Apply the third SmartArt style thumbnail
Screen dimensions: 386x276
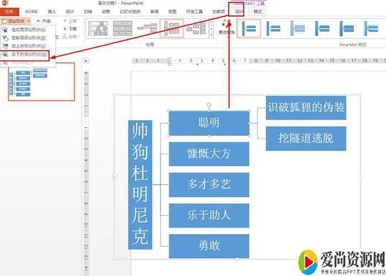(298, 28)
